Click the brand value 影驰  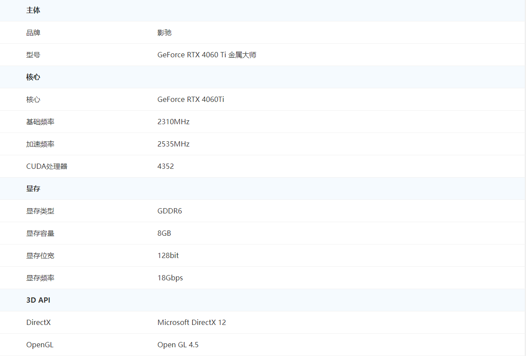coord(164,32)
